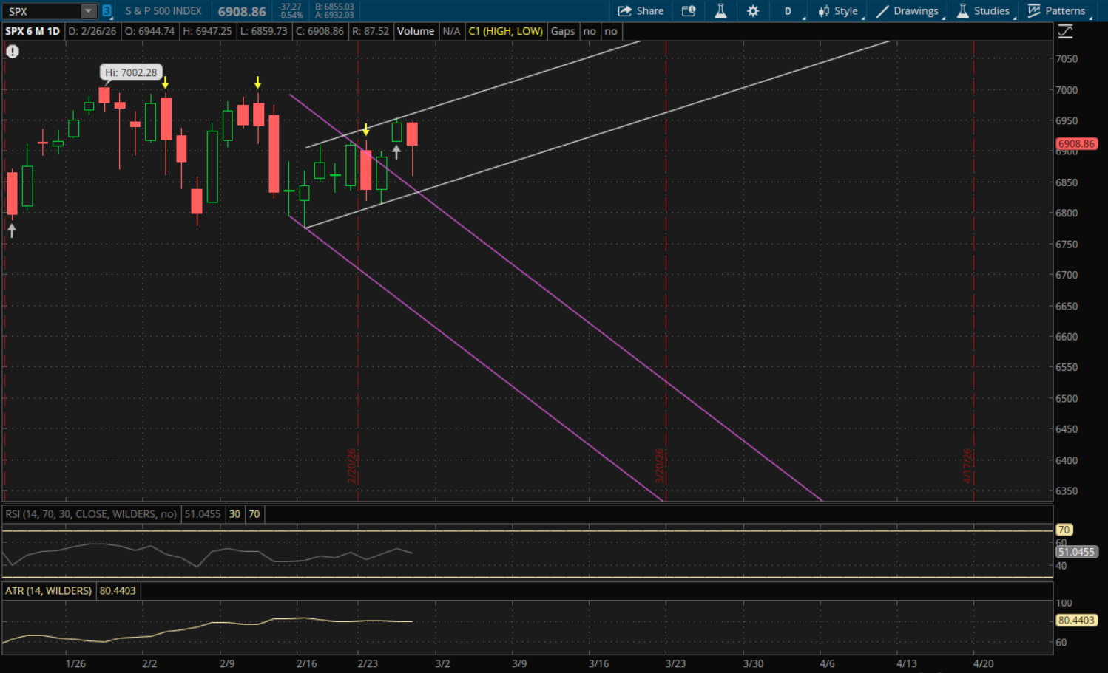The width and height of the screenshot is (1108, 673).
Task: Click the ATR (14, WILDERS) study label
Action: [x=49, y=591]
